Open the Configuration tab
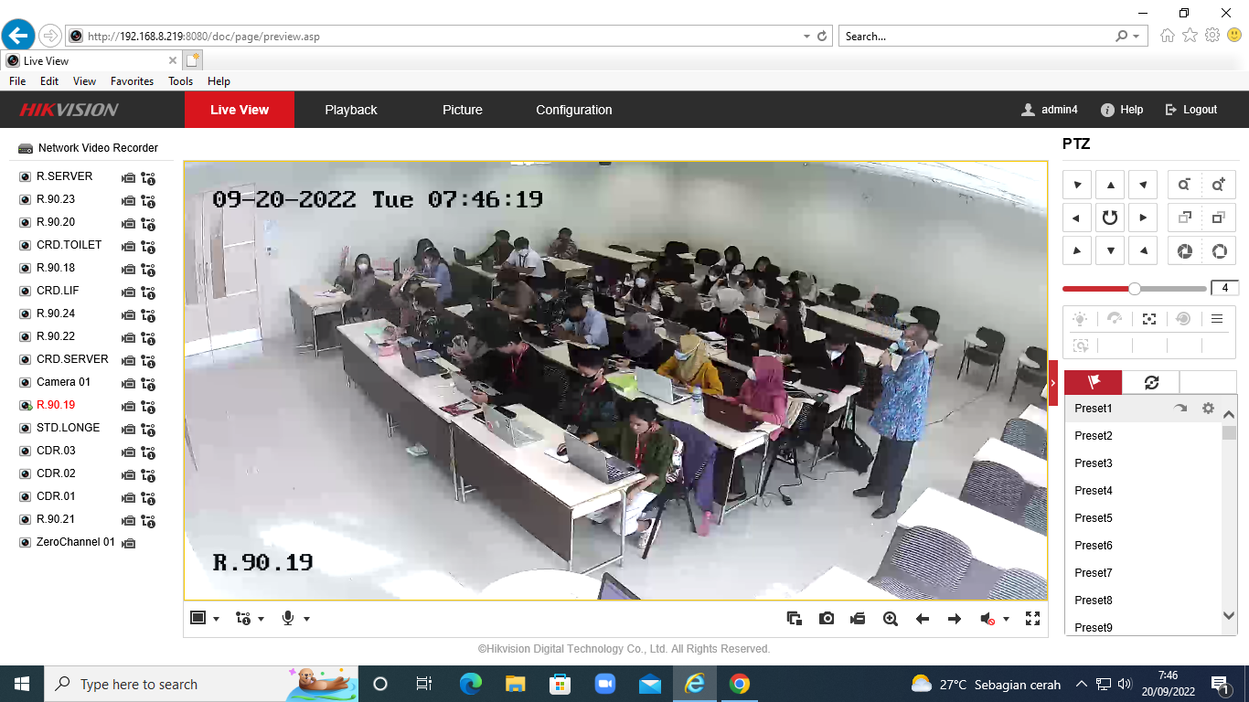This screenshot has width=1249, height=702. (x=574, y=110)
